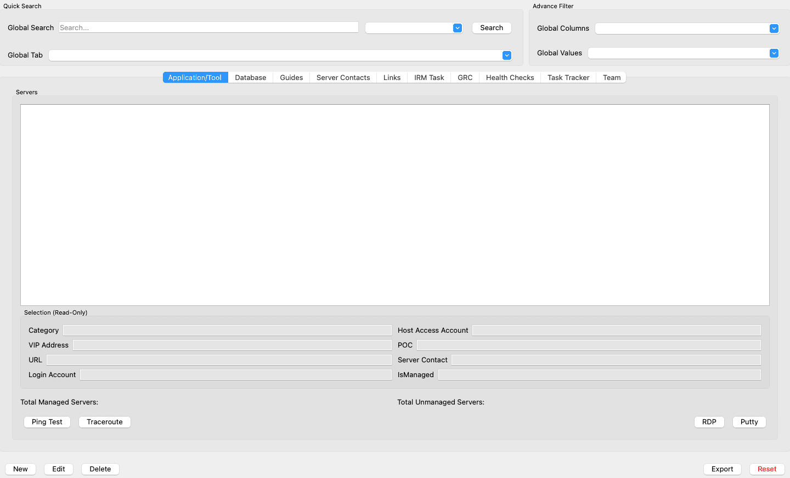Viewport: 790px width, 478px height.
Task: Open the Health Checks tab
Action: (x=510, y=78)
